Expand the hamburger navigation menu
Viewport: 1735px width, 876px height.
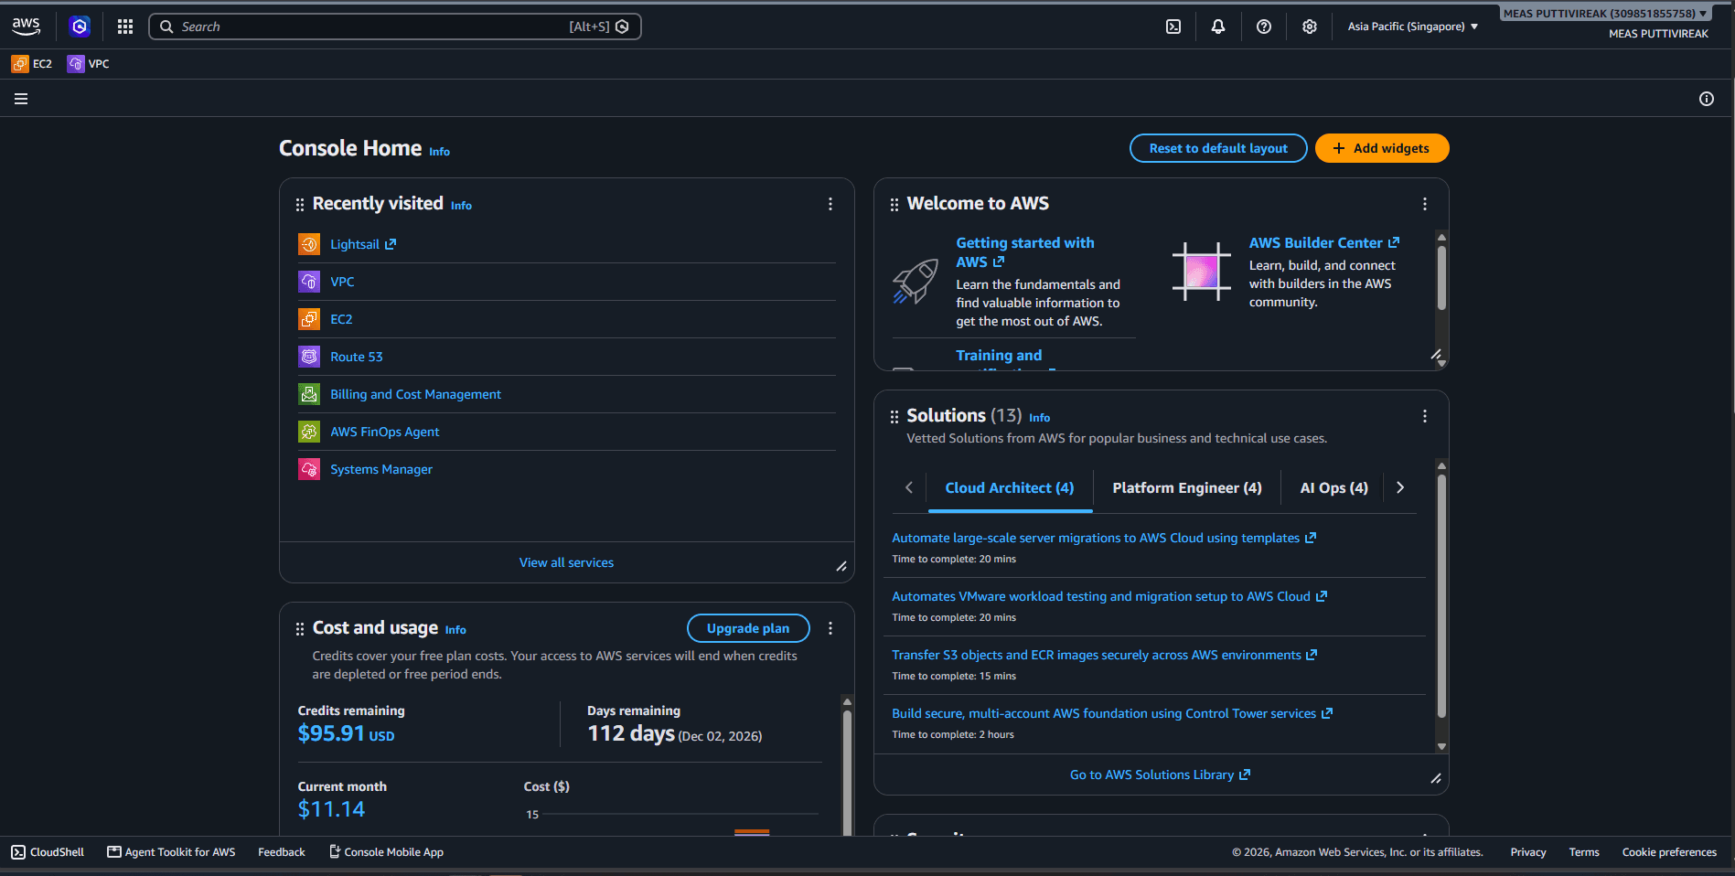21,99
